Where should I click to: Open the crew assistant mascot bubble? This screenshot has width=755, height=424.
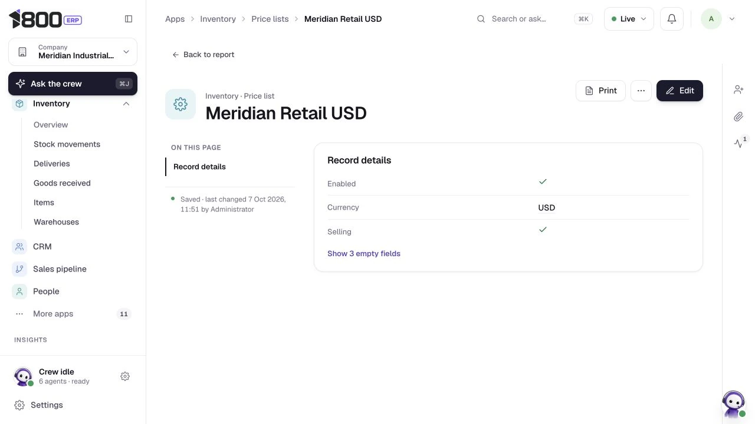point(733,404)
